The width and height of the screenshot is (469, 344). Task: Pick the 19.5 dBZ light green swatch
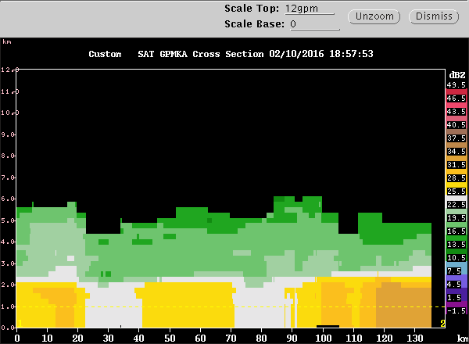[456, 217]
